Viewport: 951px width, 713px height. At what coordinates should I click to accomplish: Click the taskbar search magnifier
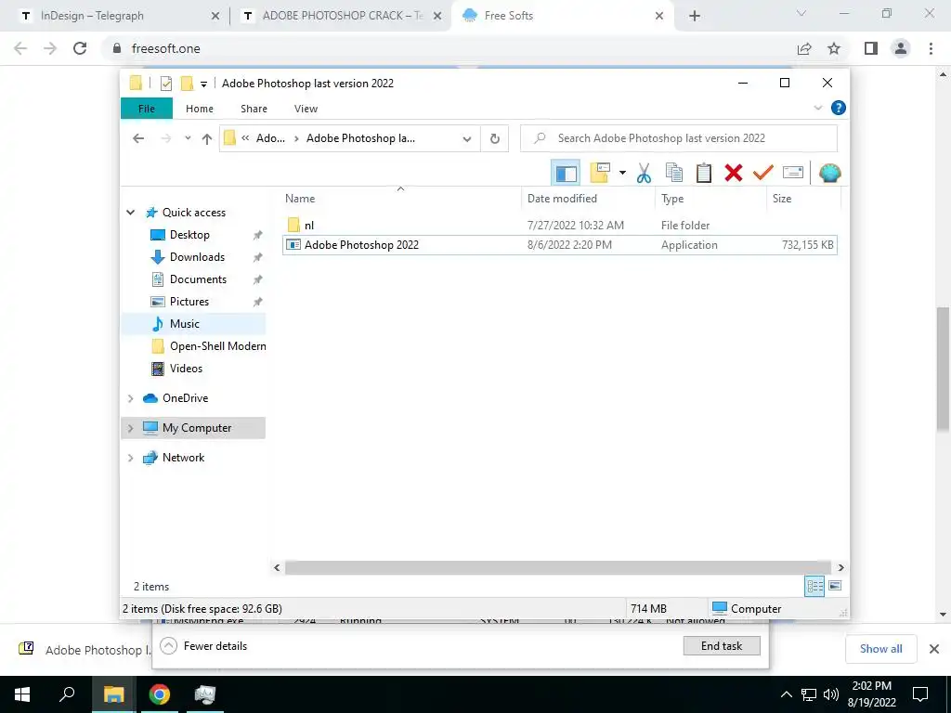tap(67, 694)
